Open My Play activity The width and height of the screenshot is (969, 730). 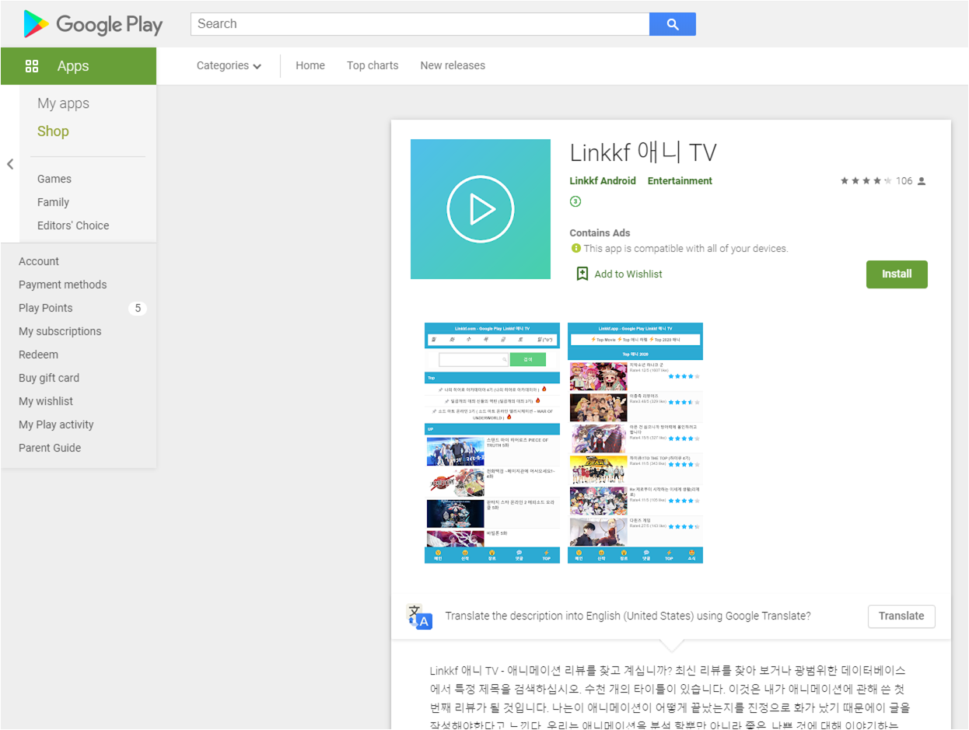[x=56, y=424]
